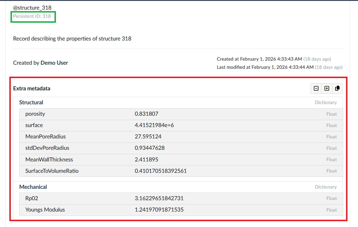358x227 pixels.
Task: Select SurfaceToVolumeRatio value 0.410170518392561
Action: pyautogui.click(x=161, y=171)
